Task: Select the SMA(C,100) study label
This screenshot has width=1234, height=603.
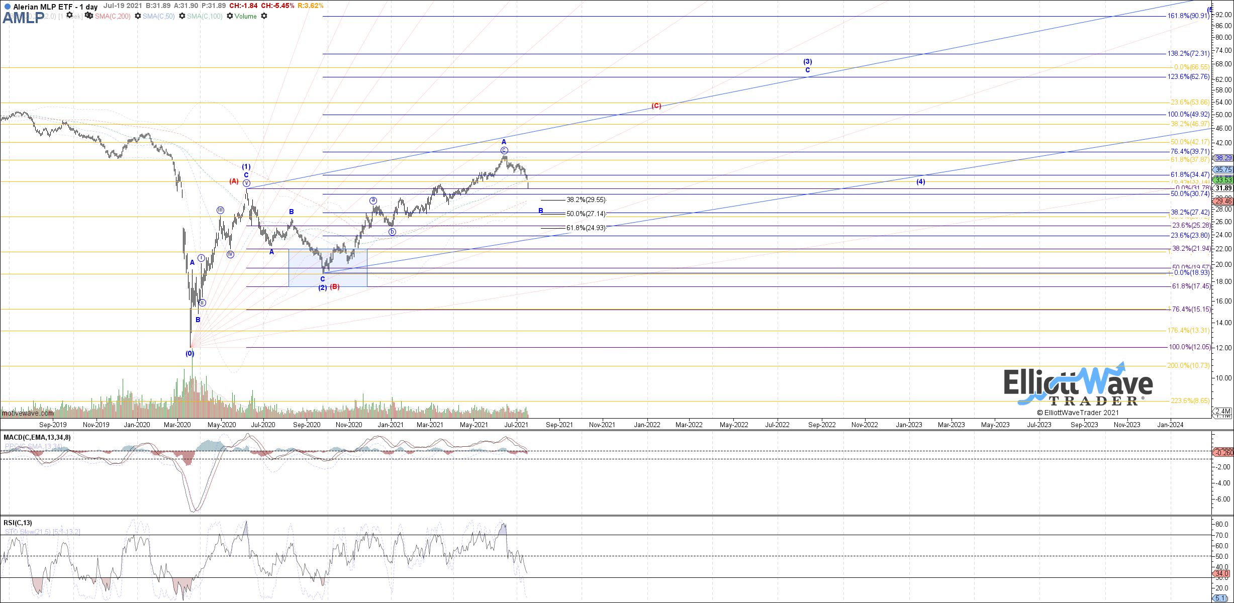Action: point(205,16)
